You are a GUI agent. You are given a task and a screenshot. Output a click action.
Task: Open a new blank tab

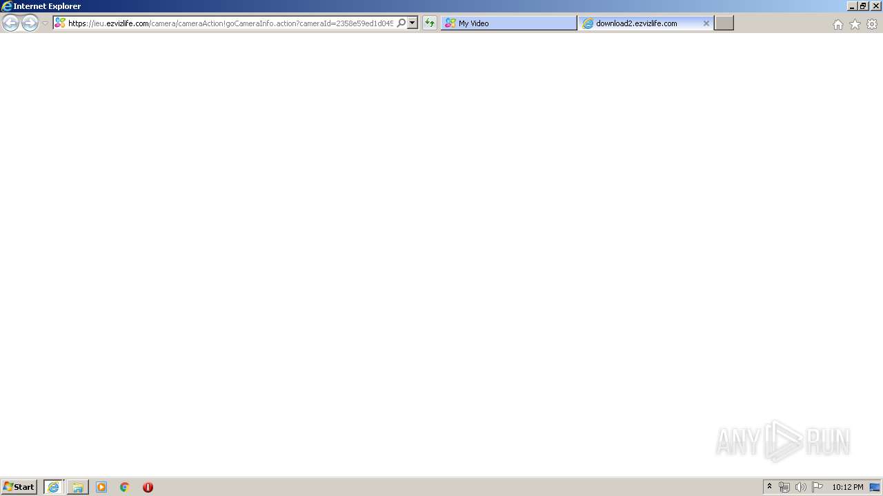tap(724, 23)
